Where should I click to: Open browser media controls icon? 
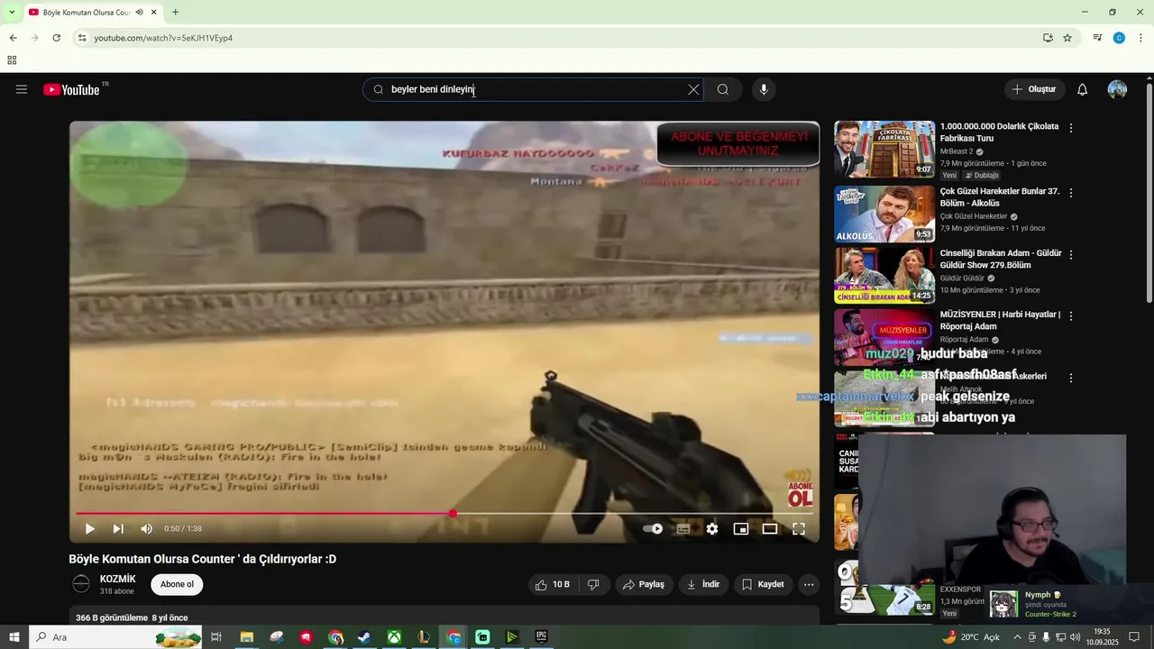click(x=1097, y=38)
